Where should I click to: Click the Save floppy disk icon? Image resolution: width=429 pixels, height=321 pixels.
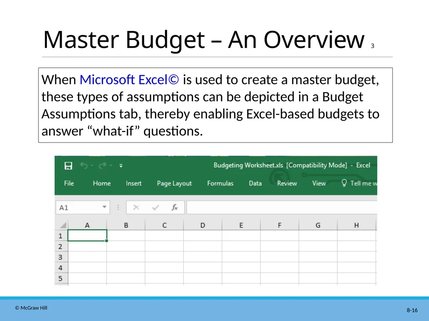tap(68, 166)
